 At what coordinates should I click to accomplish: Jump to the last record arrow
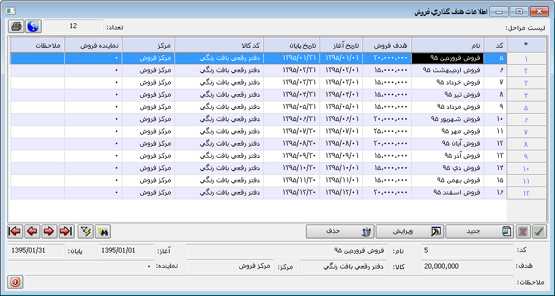66,231
